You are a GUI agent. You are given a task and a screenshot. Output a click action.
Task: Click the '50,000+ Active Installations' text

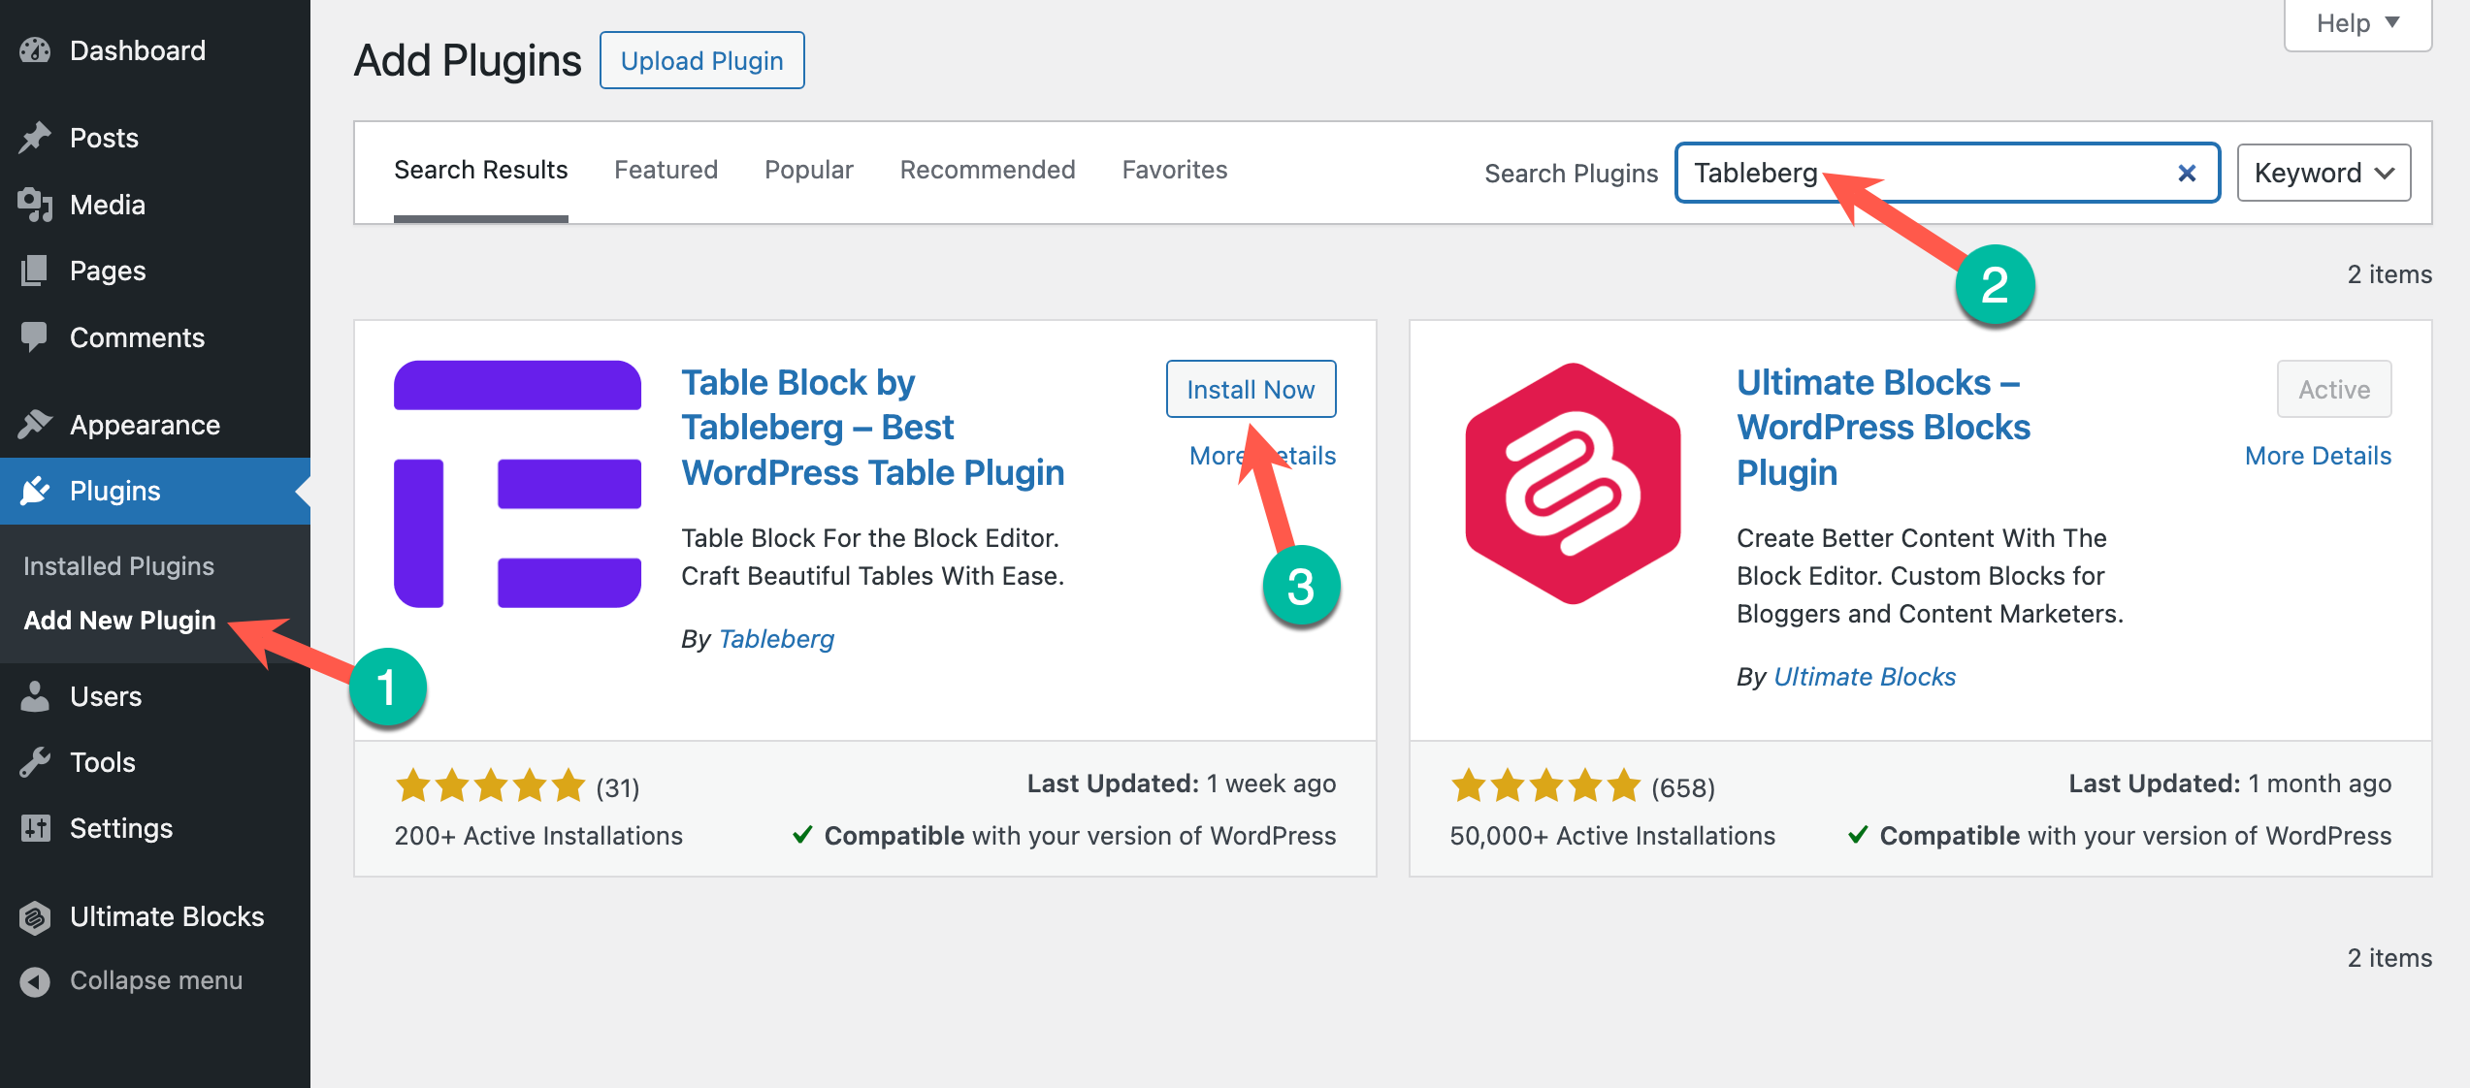tap(1612, 836)
